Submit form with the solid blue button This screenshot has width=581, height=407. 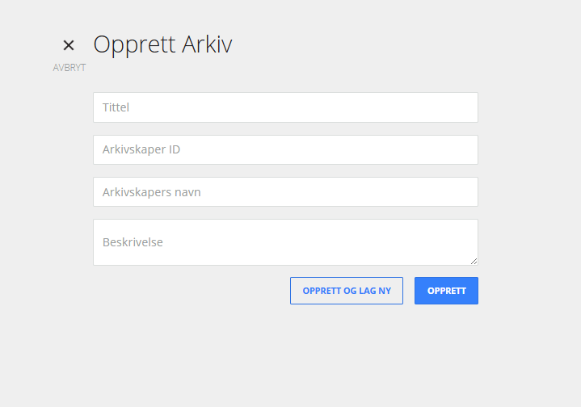[446, 291]
